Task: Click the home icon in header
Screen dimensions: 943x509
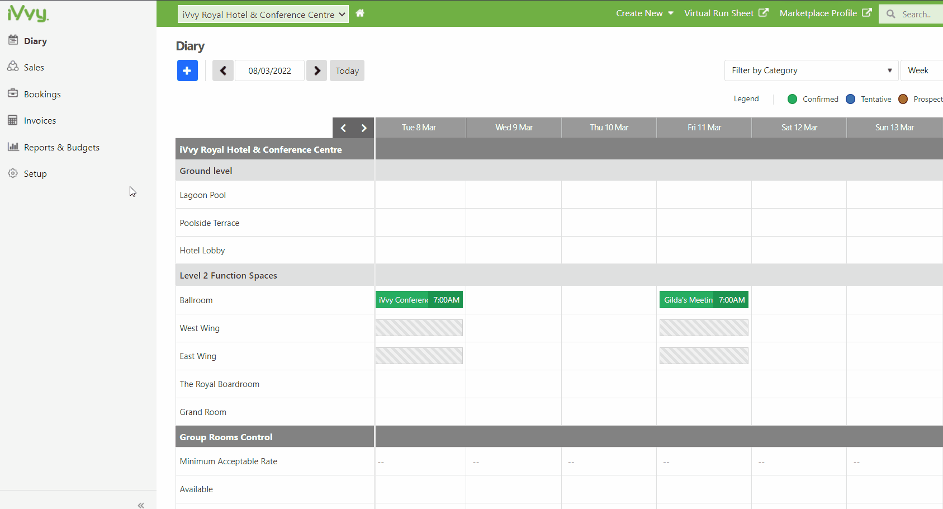Action: coord(360,13)
